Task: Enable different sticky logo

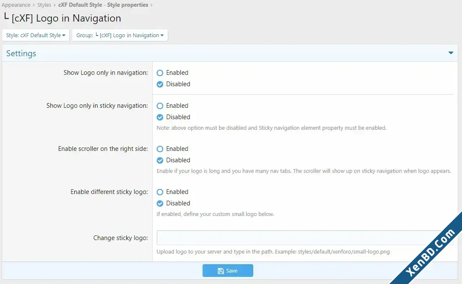Action: coord(160,192)
